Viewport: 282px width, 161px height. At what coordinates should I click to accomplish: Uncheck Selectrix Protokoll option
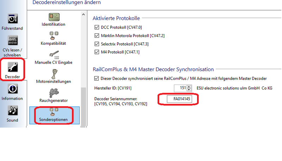(x=97, y=44)
